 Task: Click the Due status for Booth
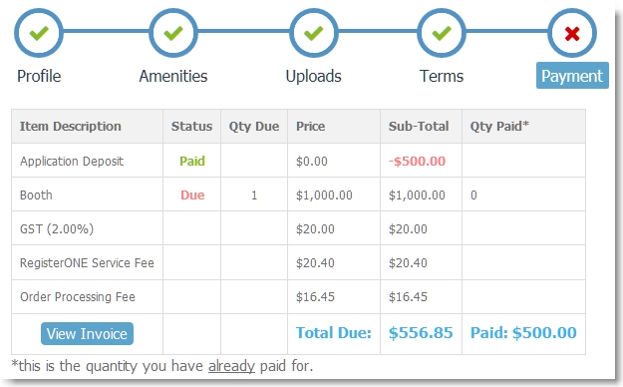point(192,194)
